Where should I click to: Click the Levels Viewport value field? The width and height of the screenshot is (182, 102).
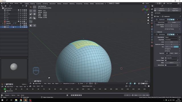point(171,25)
